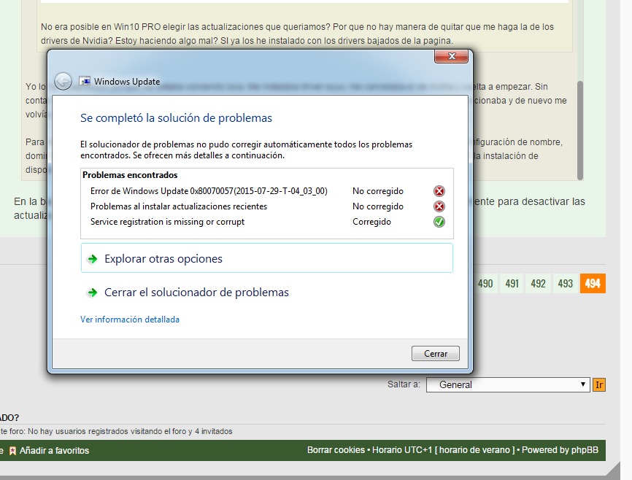Click the back arrow in Windows Update dialog
632x480 pixels.
(x=63, y=82)
